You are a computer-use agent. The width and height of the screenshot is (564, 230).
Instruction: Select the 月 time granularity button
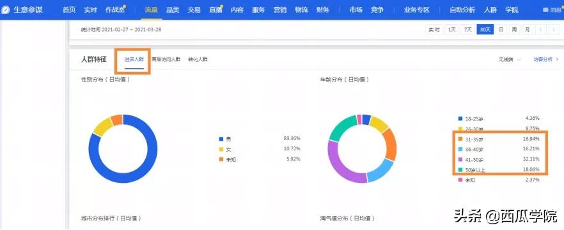[528, 30]
